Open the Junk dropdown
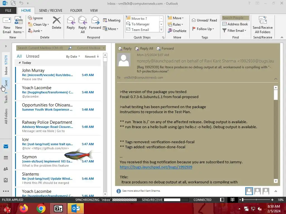The width and height of the screenshot is (286, 214). pyautogui.click(x=35, y=31)
